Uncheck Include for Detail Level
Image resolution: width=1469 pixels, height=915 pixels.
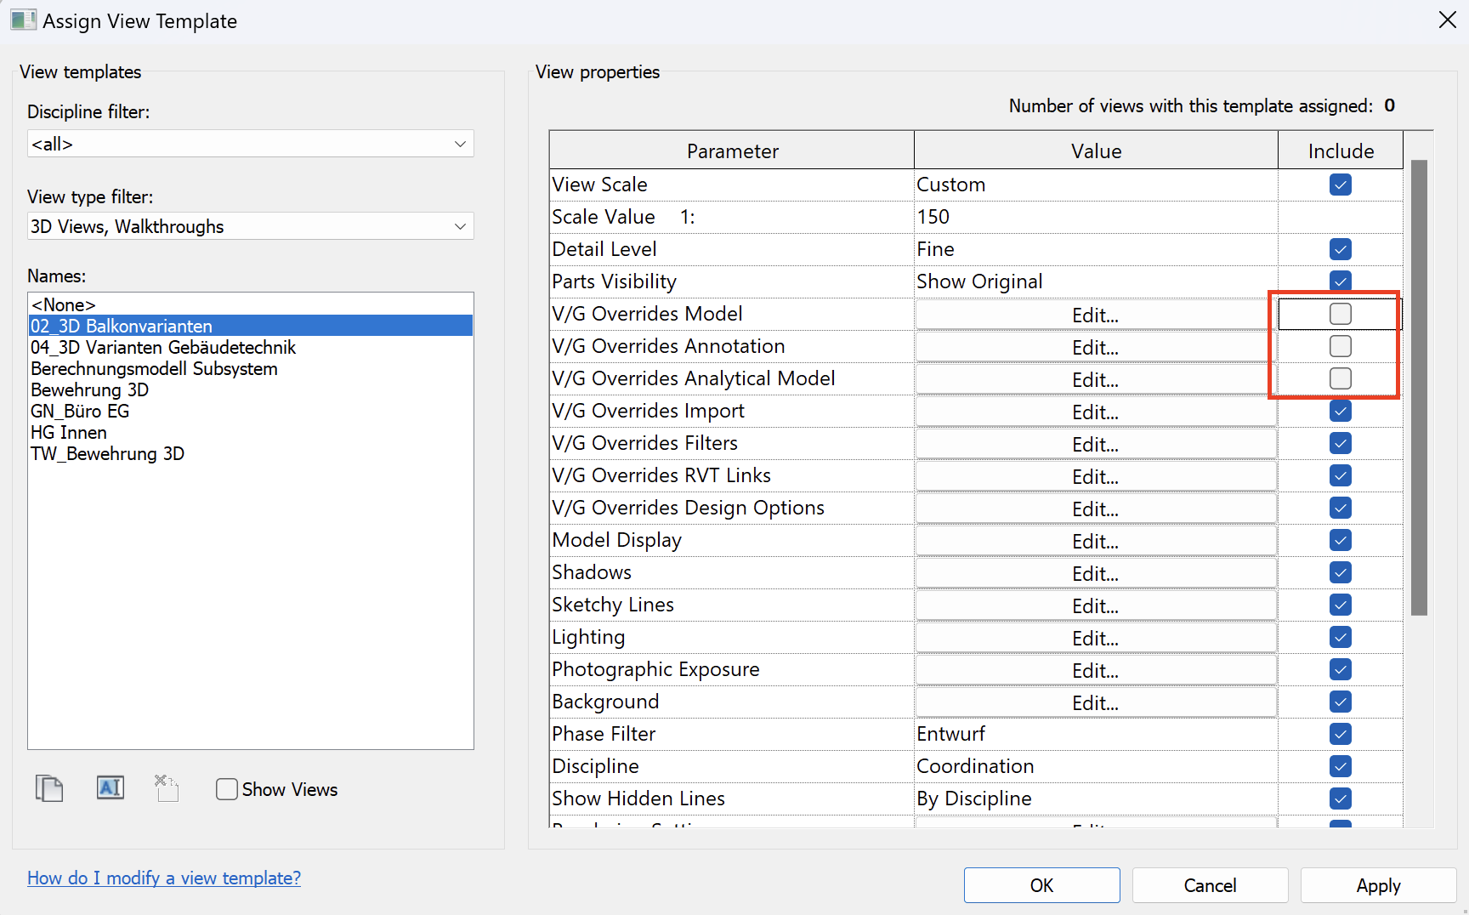click(x=1340, y=249)
